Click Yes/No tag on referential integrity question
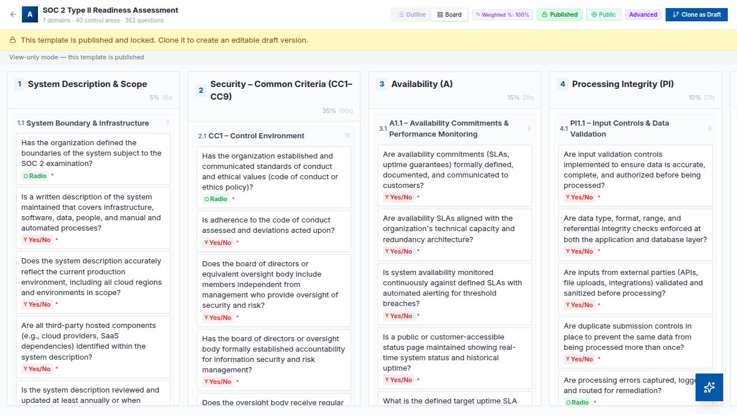 [579, 251]
